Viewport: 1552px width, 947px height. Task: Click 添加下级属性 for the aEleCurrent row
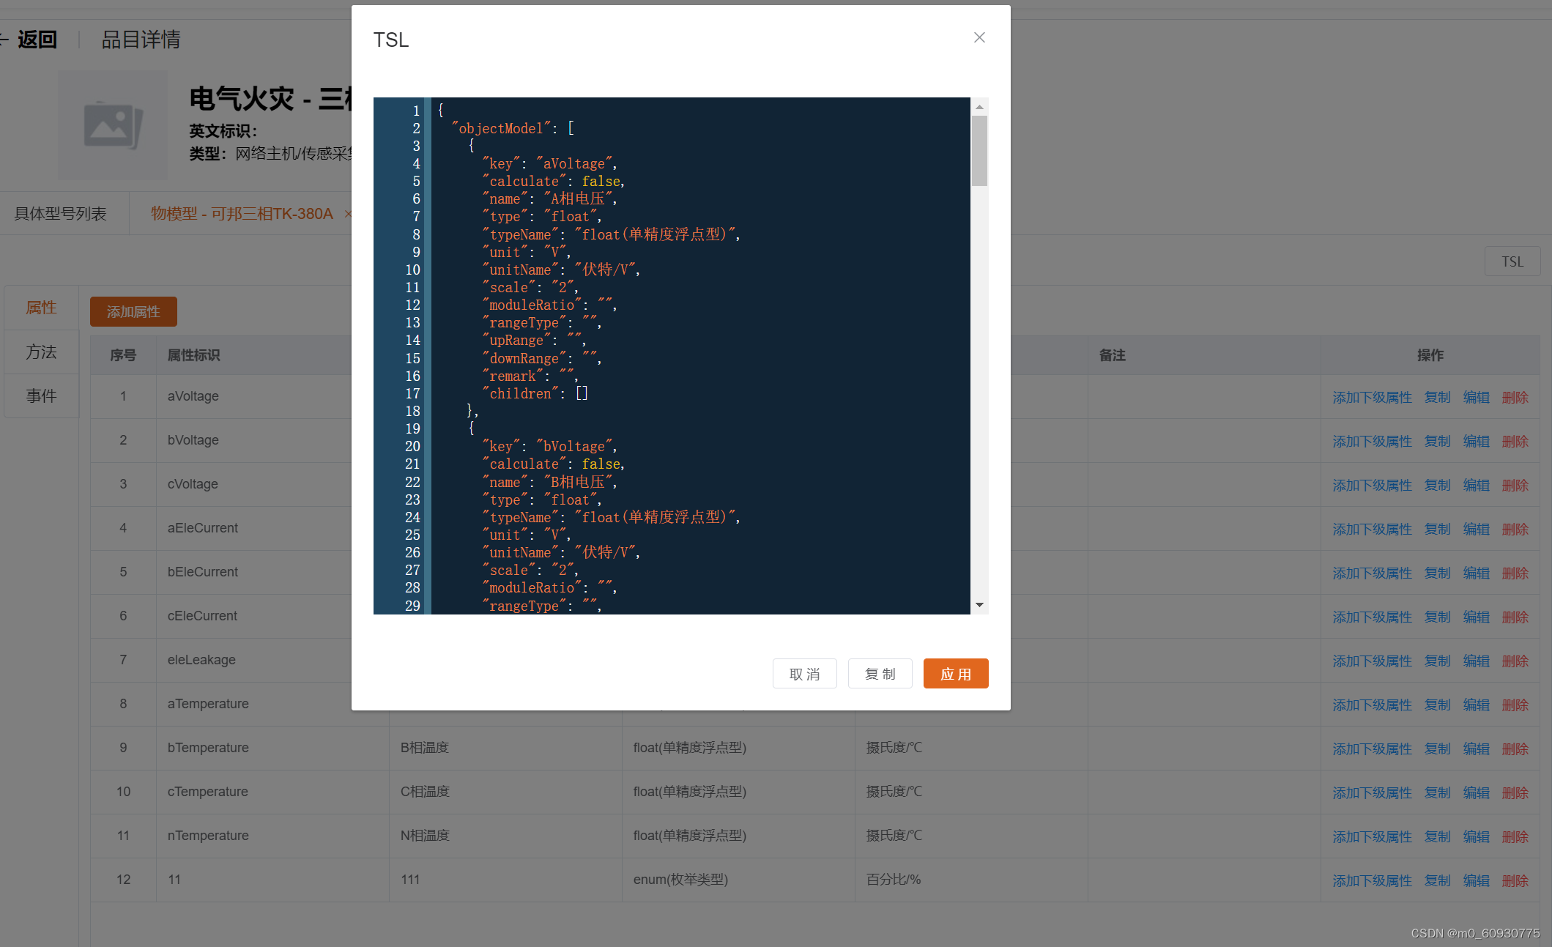1372,529
